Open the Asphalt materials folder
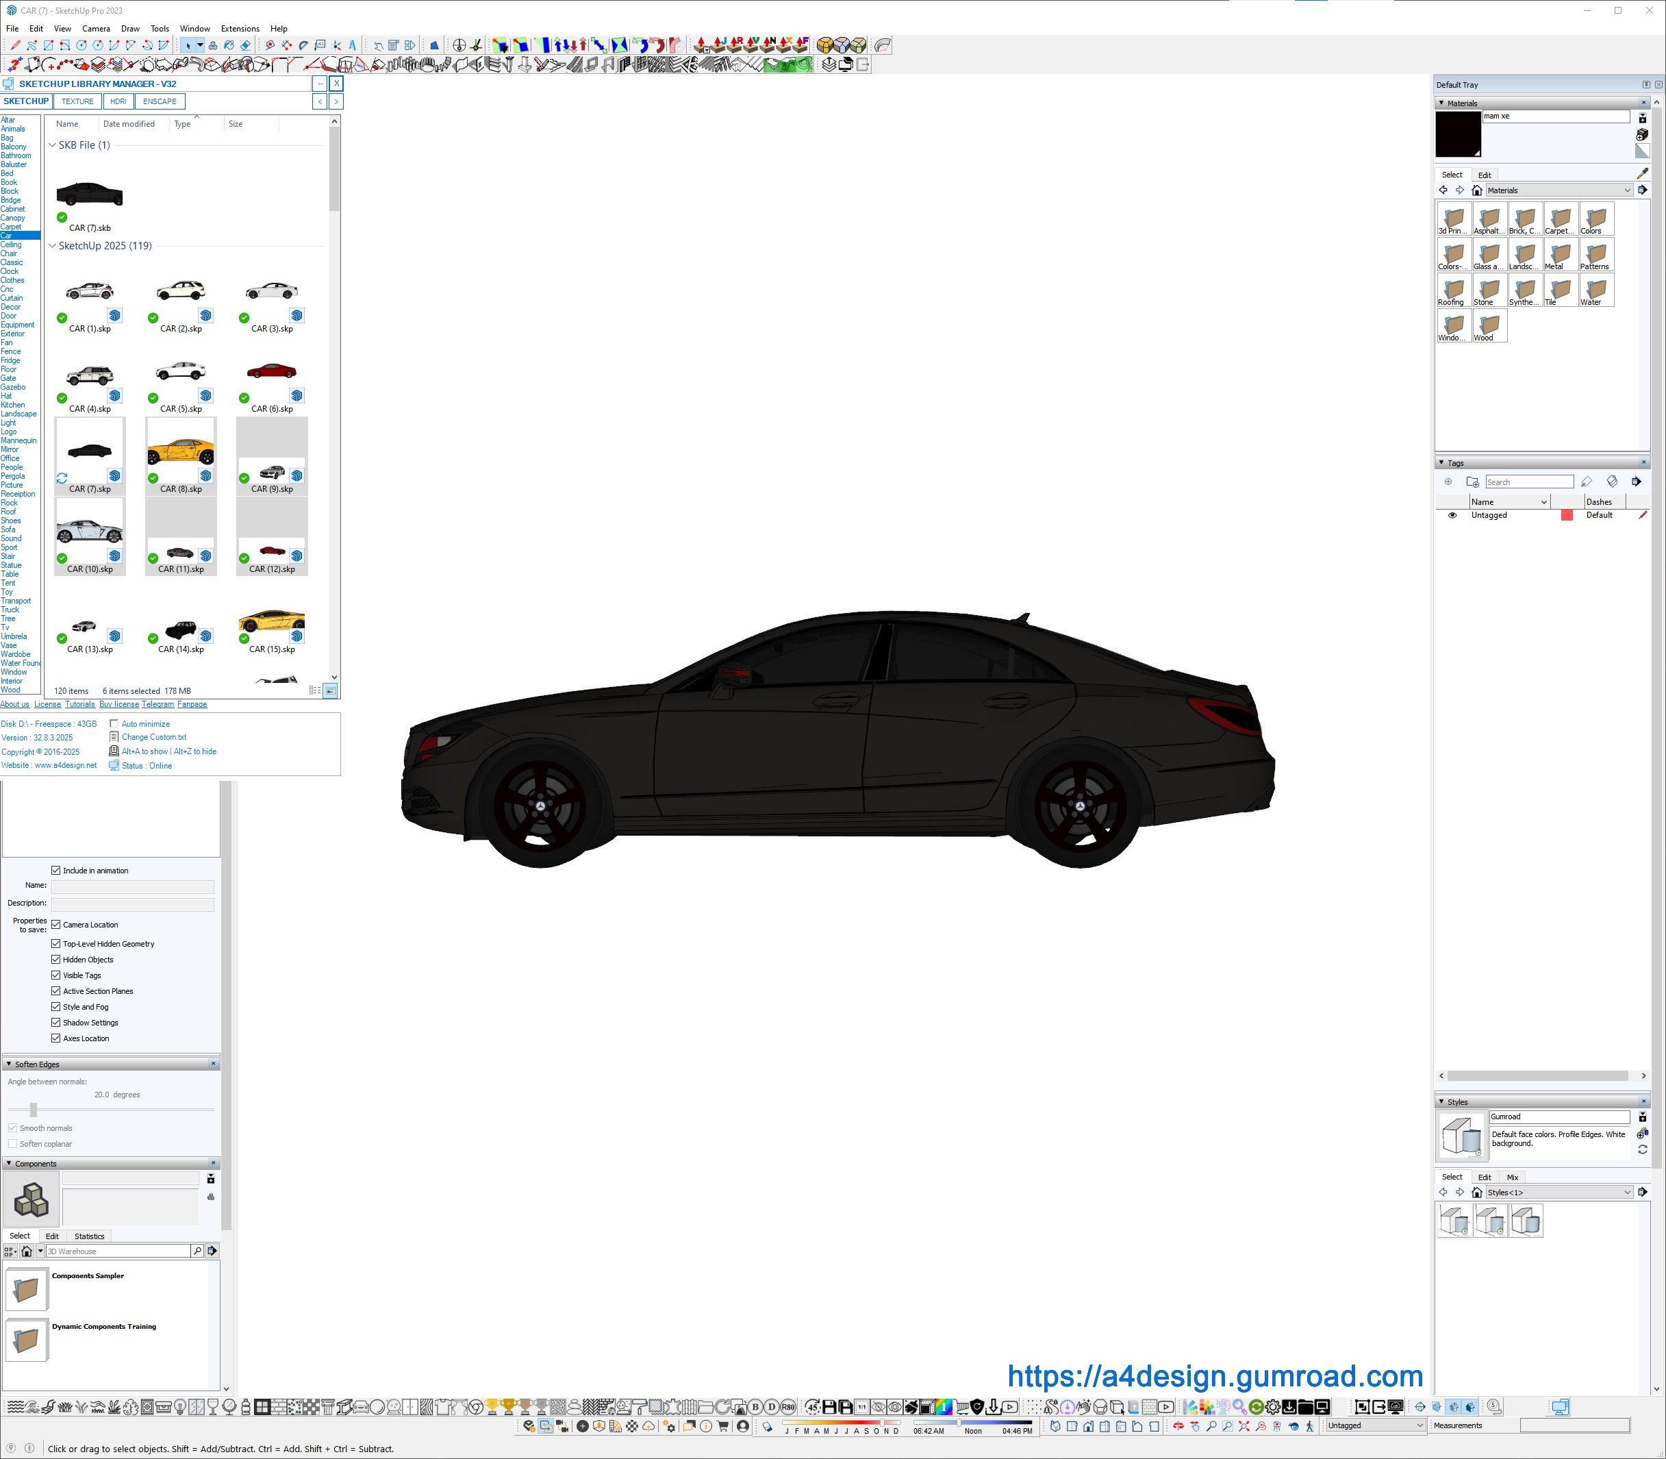 [1489, 220]
